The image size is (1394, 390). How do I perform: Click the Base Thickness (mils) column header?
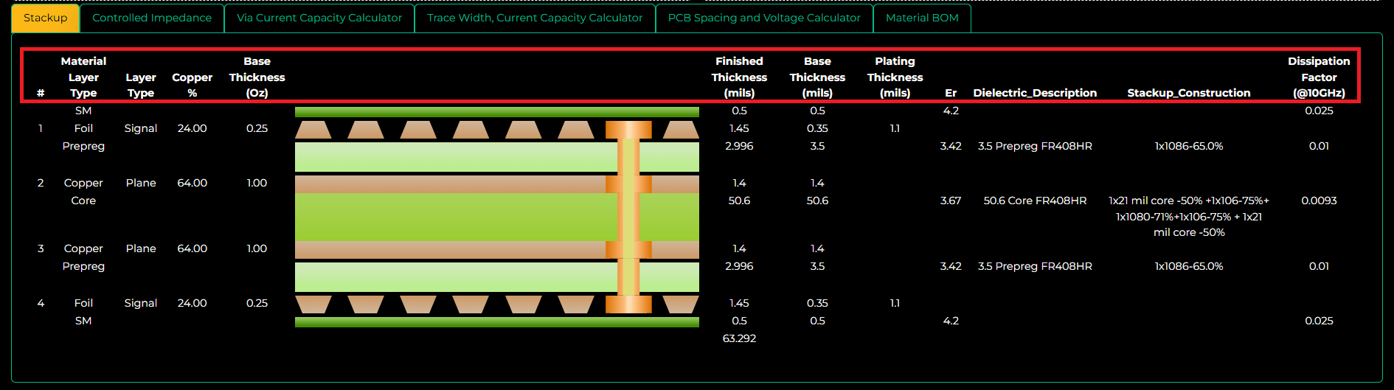click(817, 77)
